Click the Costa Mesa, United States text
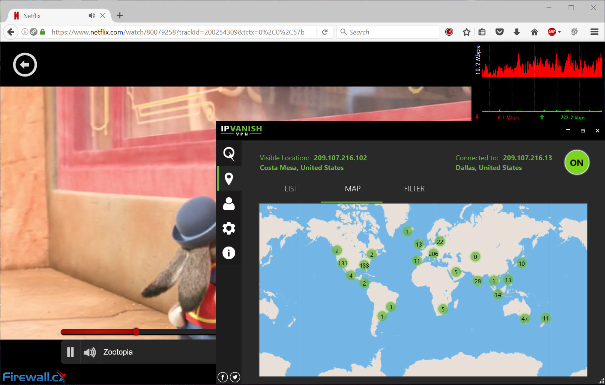The width and height of the screenshot is (605, 385). click(302, 168)
